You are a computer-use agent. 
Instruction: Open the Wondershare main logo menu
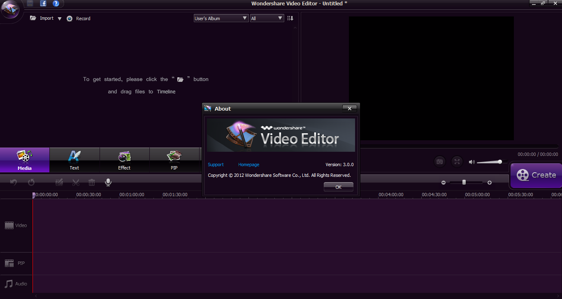[11, 10]
